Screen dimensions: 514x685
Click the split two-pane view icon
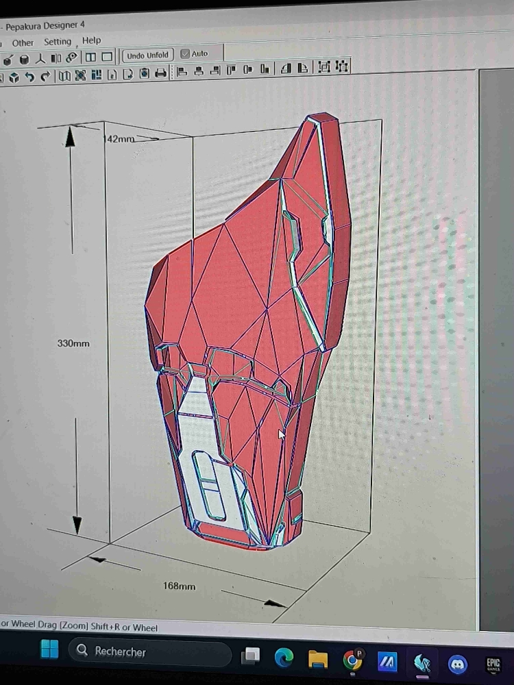[90, 58]
